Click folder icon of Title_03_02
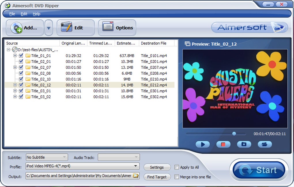This screenshot has width=294, height=187. [x=28, y=97]
